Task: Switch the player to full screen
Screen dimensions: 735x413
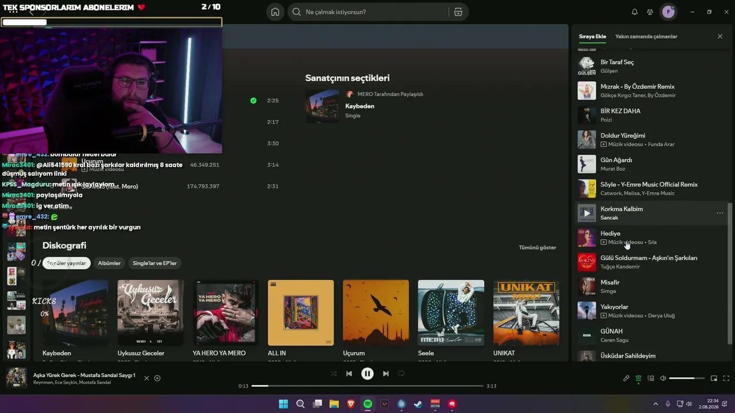Action: pyautogui.click(x=726, y=378)
